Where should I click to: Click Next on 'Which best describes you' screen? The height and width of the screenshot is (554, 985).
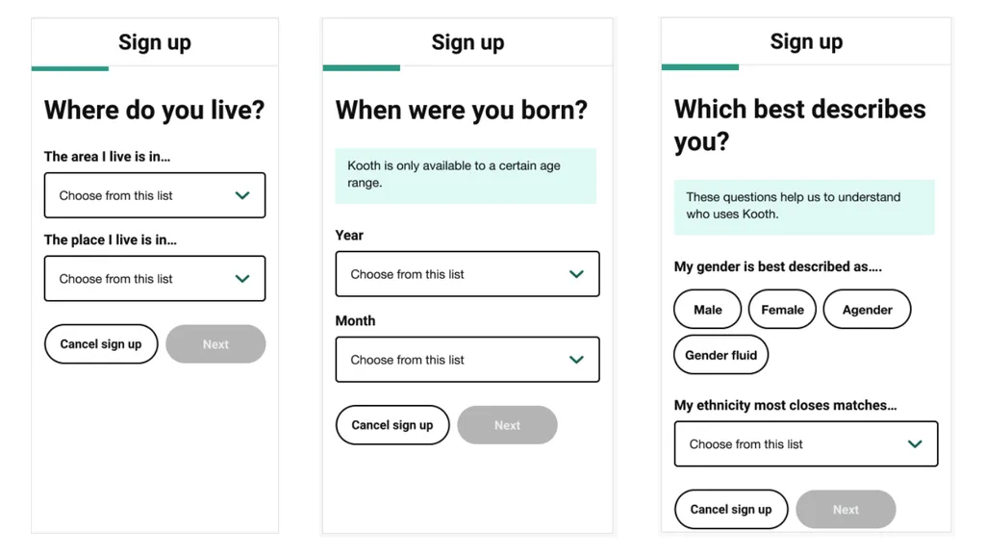coord(846,510)
